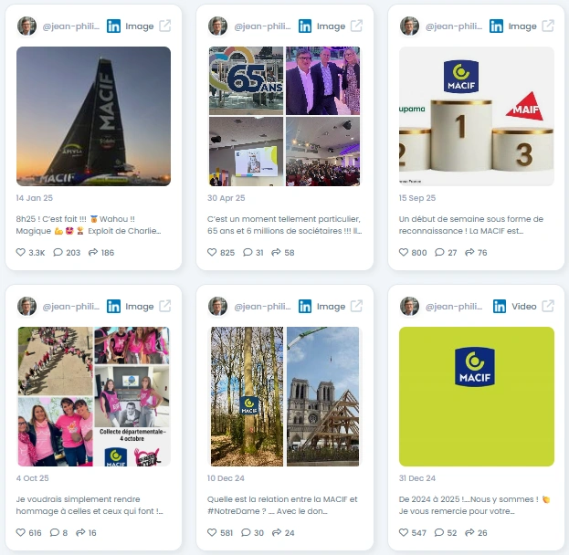Click comment icon showing 52 comments
Image resolution: width=569 pixels, height=555 pixels.
[439, 532]
